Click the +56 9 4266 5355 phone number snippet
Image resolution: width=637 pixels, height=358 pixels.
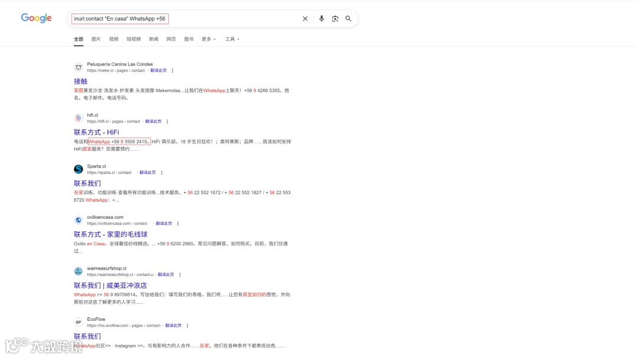coord(262,91)
